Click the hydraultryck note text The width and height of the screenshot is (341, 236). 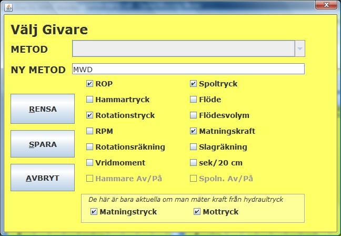tap(186, 200)
